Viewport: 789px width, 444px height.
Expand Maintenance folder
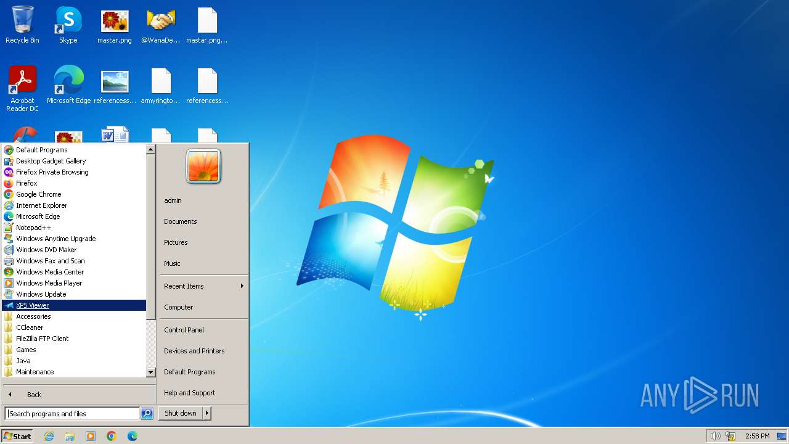[74, 372]
